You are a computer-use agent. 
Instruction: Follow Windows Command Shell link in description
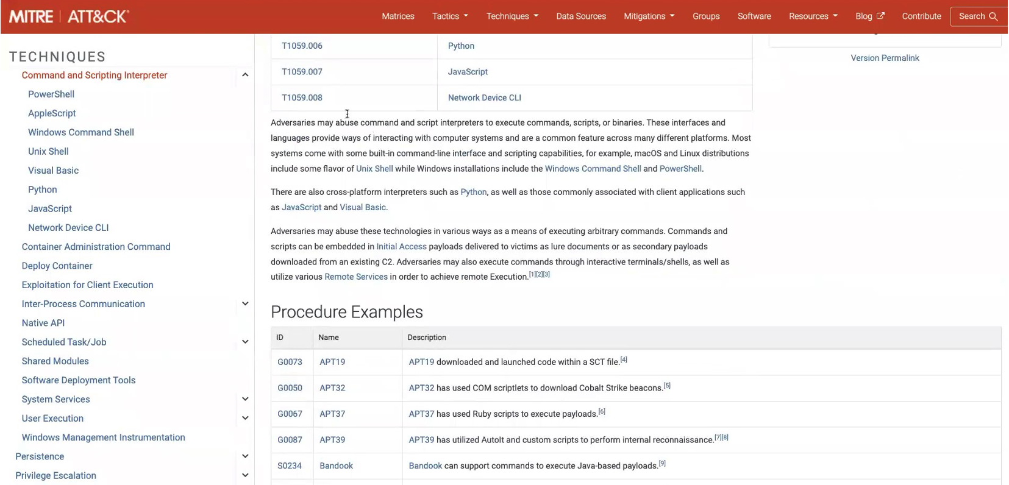(593, 169)
